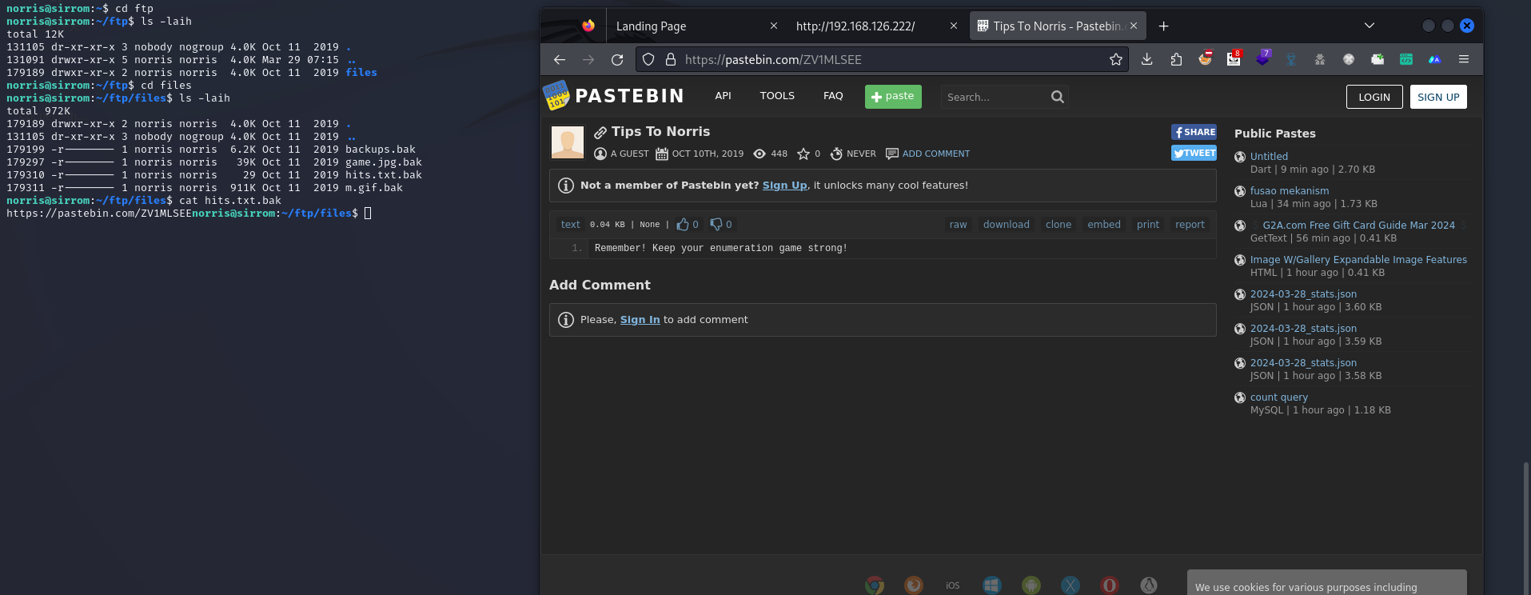Open a new browser tab with plus
Screen dimensions: 1531x595
(x=1164, y=26)
